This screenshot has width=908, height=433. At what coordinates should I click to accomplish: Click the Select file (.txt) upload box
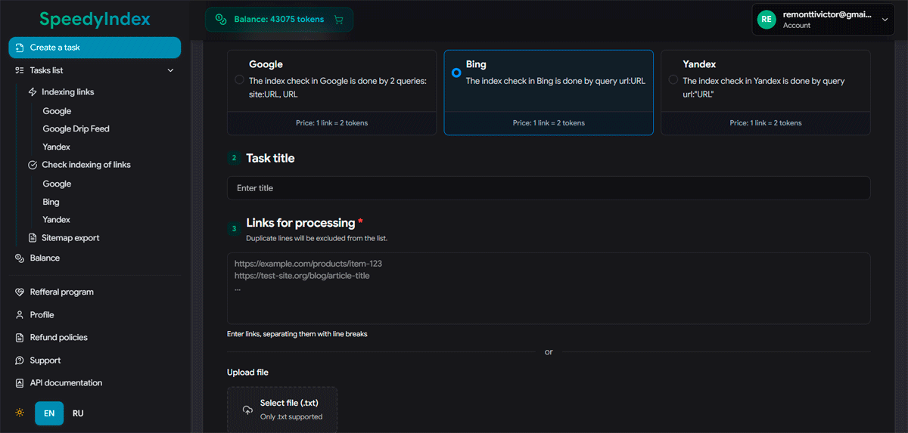[x=282, y=410]
